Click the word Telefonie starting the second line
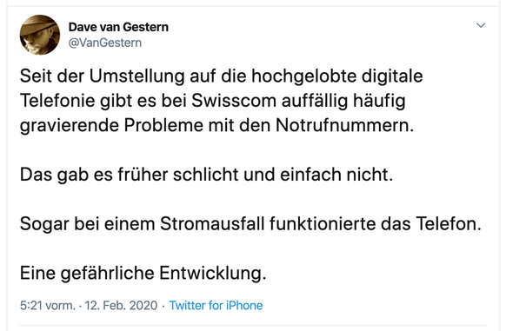The height and width of the screenshot is (331, 506). point(57,100)
